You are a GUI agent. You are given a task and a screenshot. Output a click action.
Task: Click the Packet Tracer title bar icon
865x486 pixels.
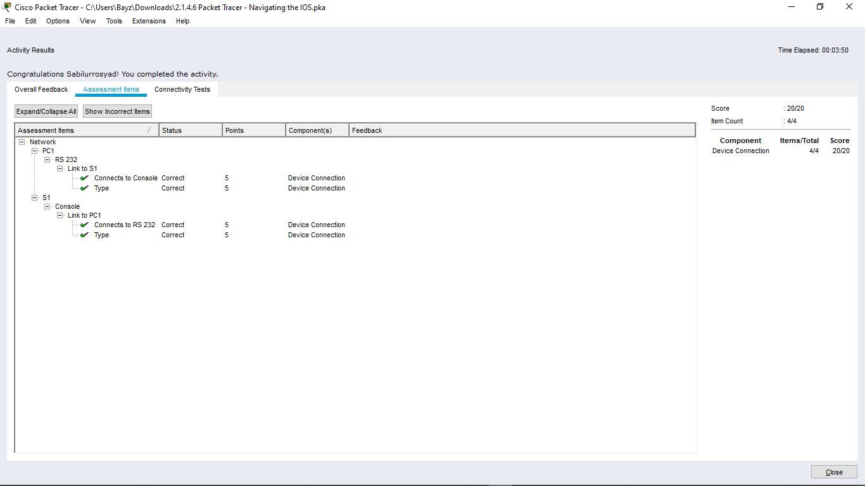pos(7,7)
